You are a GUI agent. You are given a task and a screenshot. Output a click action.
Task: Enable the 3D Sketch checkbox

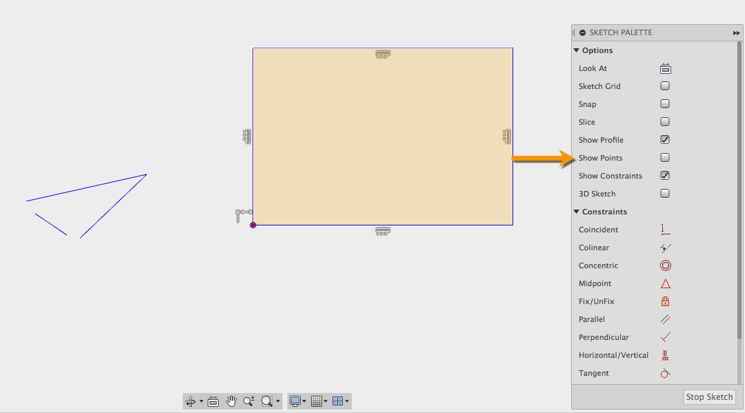(665, 194)
